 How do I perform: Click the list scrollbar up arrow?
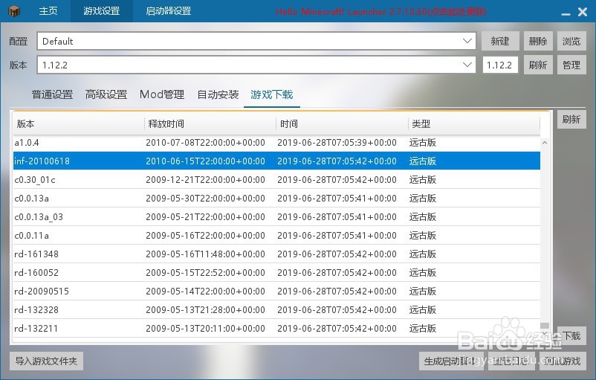[x=545, y=143]
